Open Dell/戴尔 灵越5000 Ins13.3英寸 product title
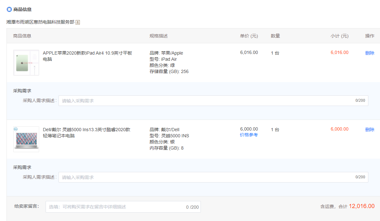380x221 pixels. [87, 133]
